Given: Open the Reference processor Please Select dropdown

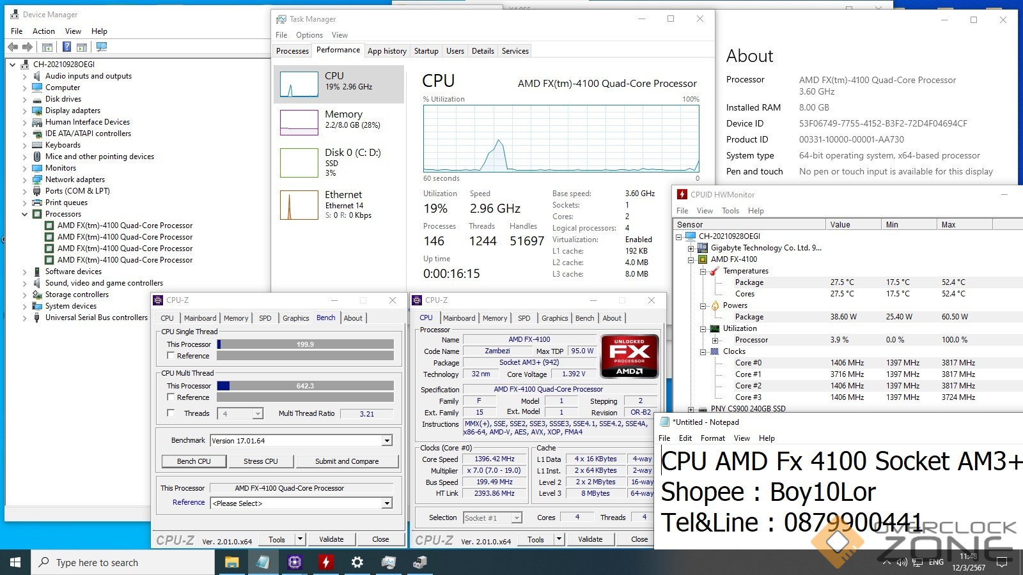Looking at the screenshot, I should pos(387,503).
